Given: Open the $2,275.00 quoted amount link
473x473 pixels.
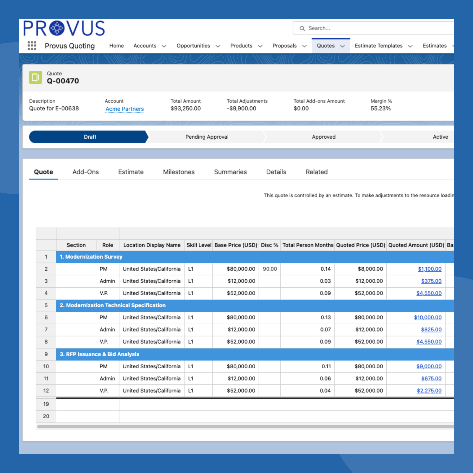Looking at the screenshot, I should pos(429,391).
